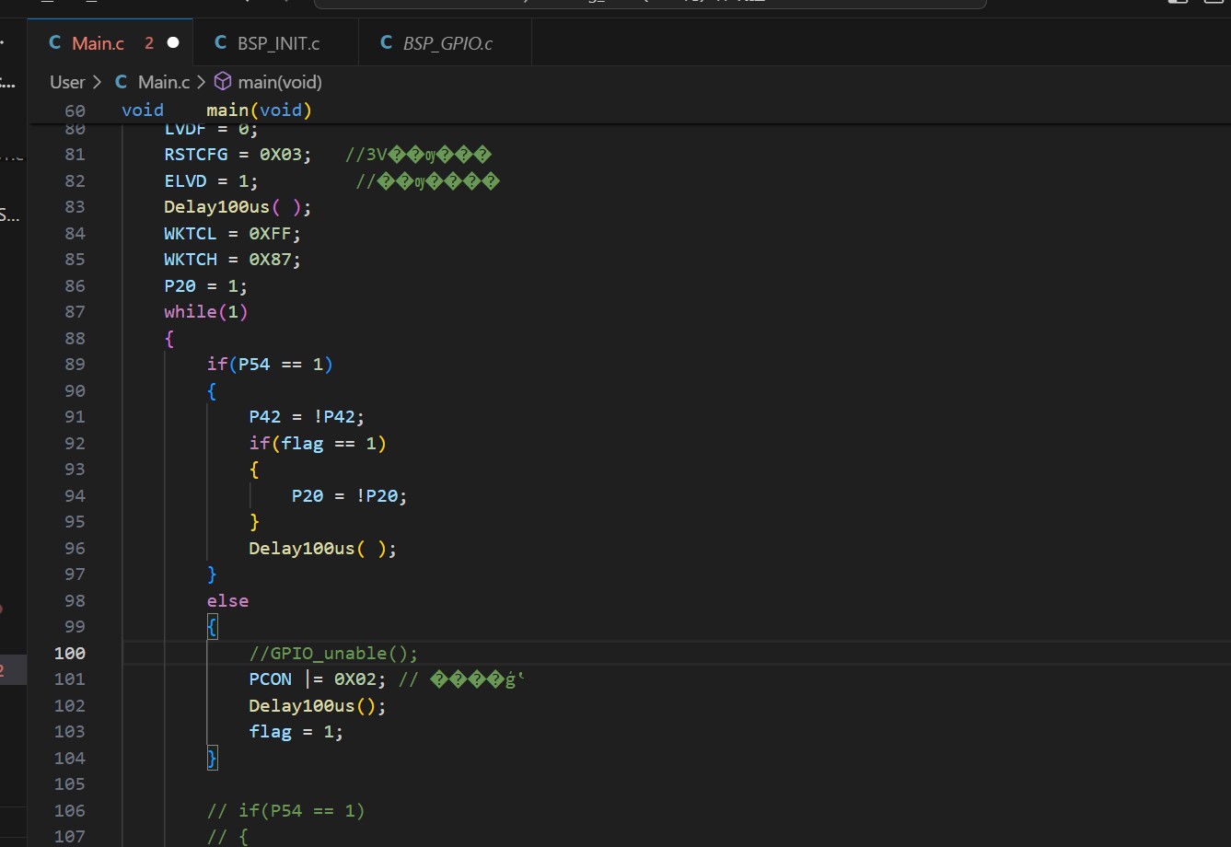Click the if(flag == 1) condition
The height and width of the screenshot is (847, 1231).
(318, 443)
